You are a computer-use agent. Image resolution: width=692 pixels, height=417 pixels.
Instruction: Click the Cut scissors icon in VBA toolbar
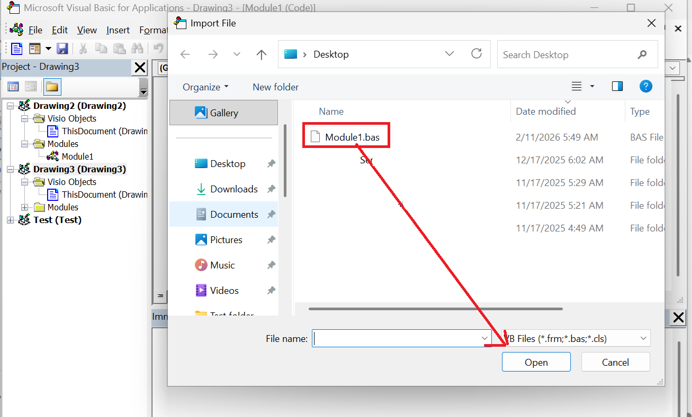point(83,49)
